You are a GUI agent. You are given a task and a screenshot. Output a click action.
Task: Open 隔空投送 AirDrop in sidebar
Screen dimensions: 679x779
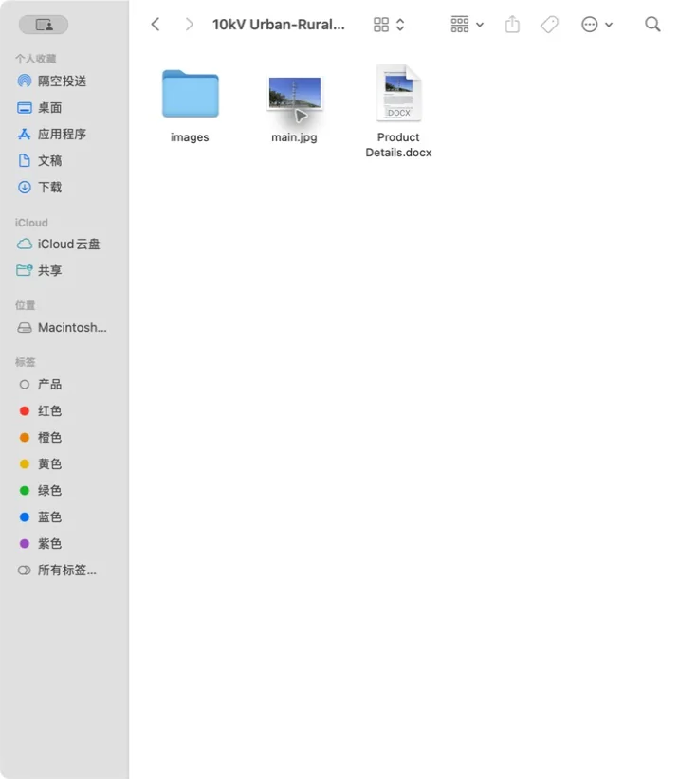point(64,81)
